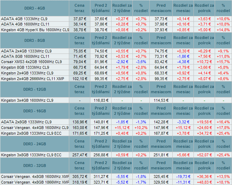The image size is (232, 185).
Task: Click the price 116,83 € from two weeks ago
Action: click(101, 101)
